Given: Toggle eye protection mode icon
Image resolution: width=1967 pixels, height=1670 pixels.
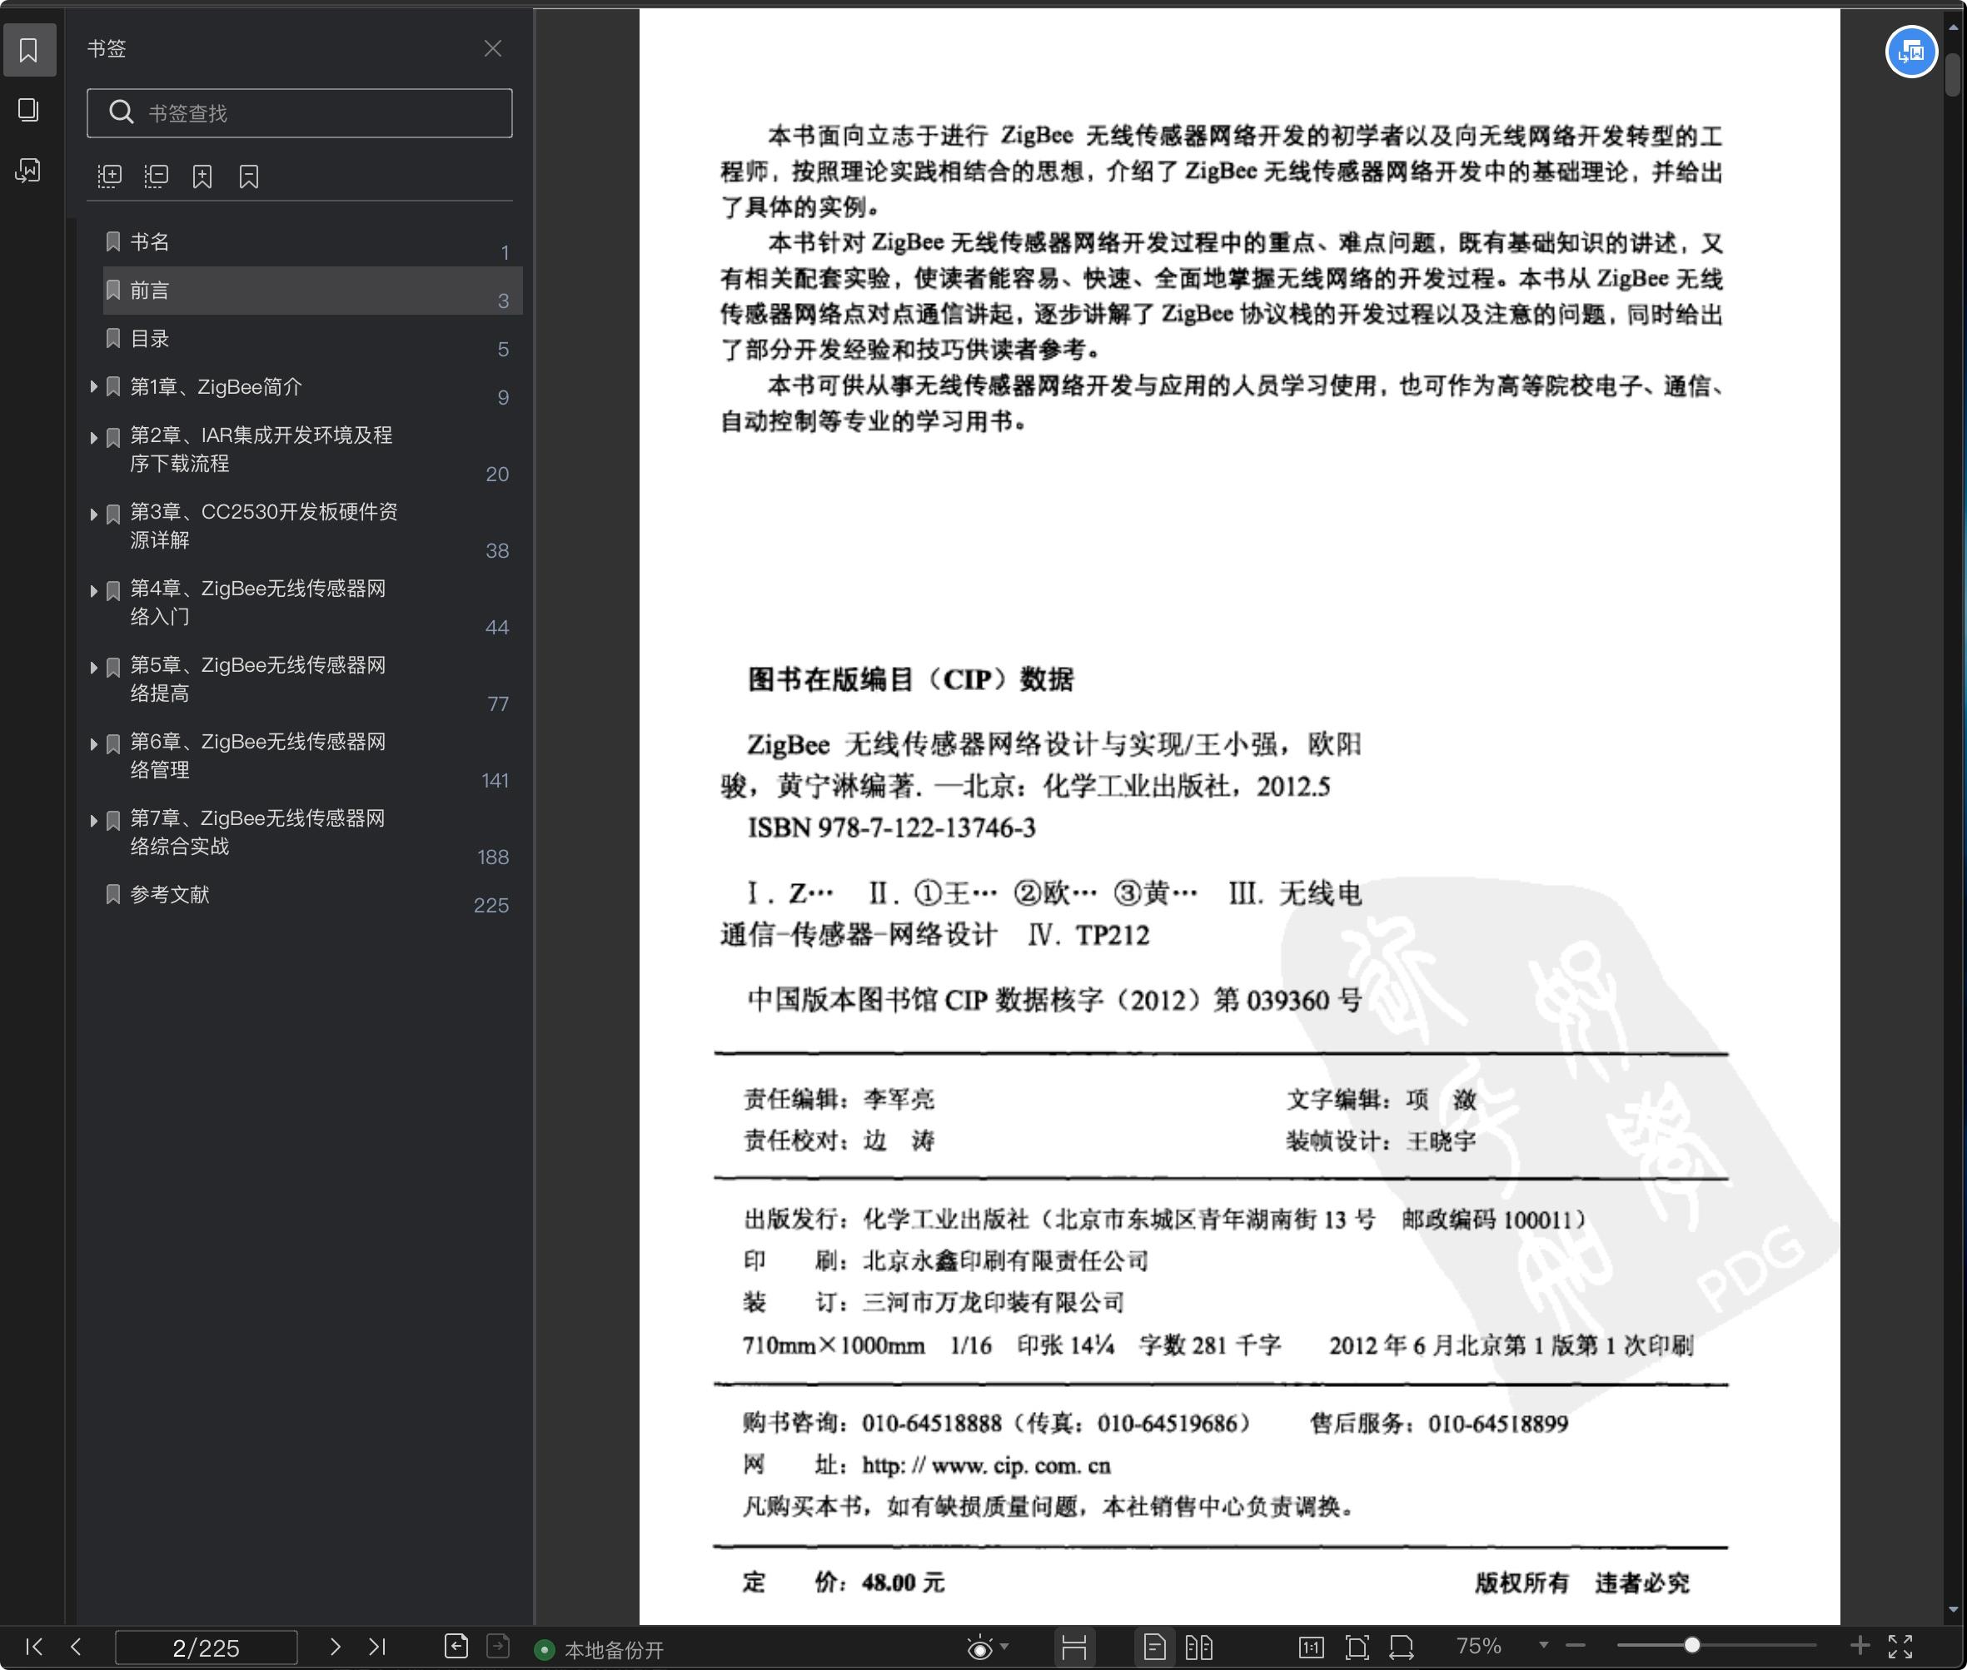Looking at the screenshot, I should 980,1648.
